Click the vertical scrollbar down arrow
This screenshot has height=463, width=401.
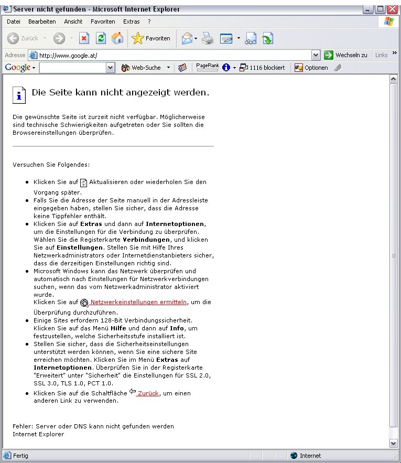point(393,443)
